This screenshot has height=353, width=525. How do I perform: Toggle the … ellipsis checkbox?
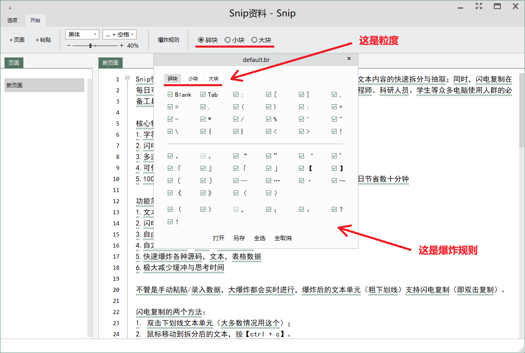point(269,181)
